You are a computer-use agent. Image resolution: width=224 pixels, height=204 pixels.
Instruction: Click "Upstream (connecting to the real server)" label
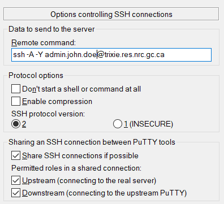click(x=89, y=180)
